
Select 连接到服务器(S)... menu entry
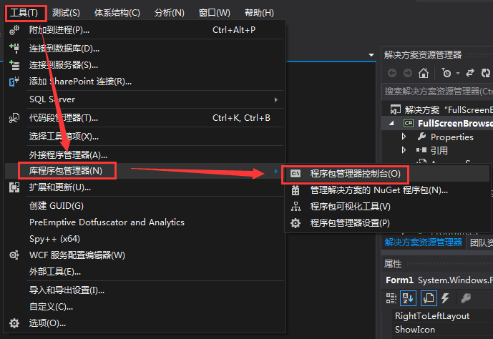pyautogui.click(x=145, y=65)
